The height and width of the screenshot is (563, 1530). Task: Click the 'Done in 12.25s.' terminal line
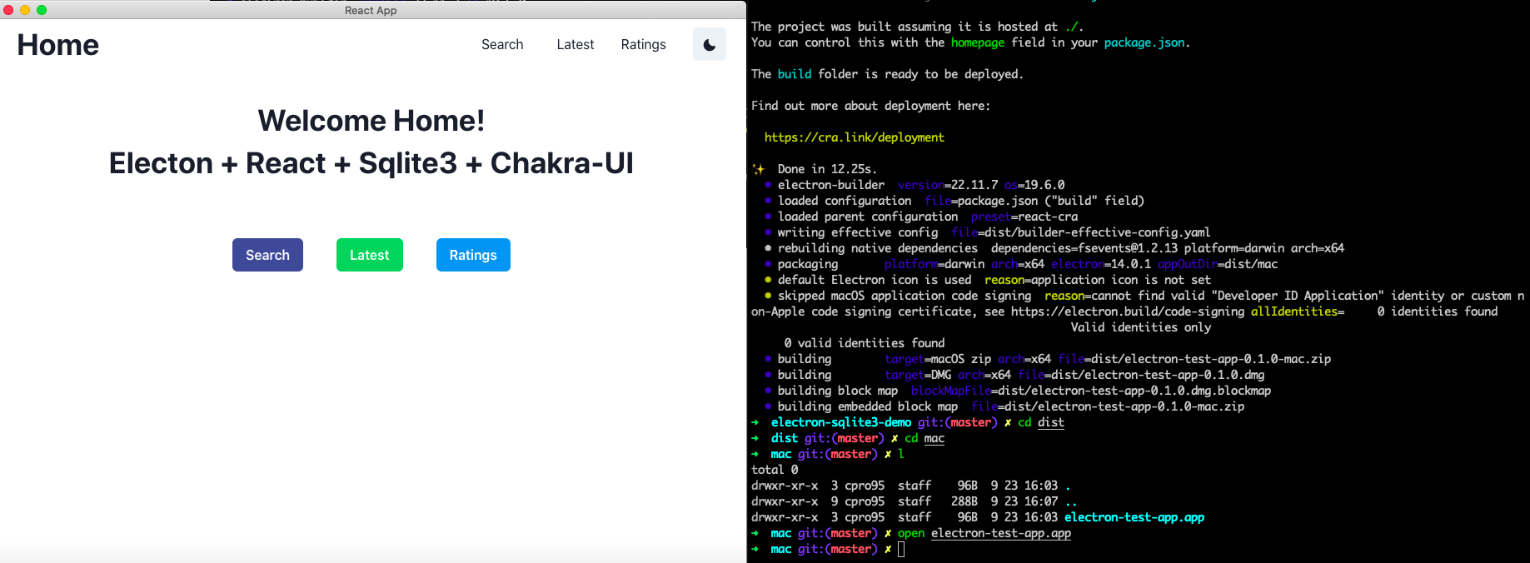tap(827, 169)
